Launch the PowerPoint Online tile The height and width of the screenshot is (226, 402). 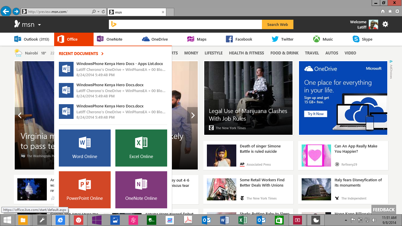[85, 190]
